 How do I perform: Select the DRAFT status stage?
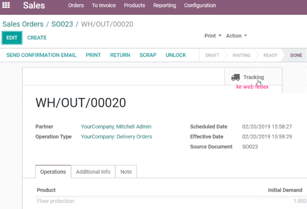point(212,56)
